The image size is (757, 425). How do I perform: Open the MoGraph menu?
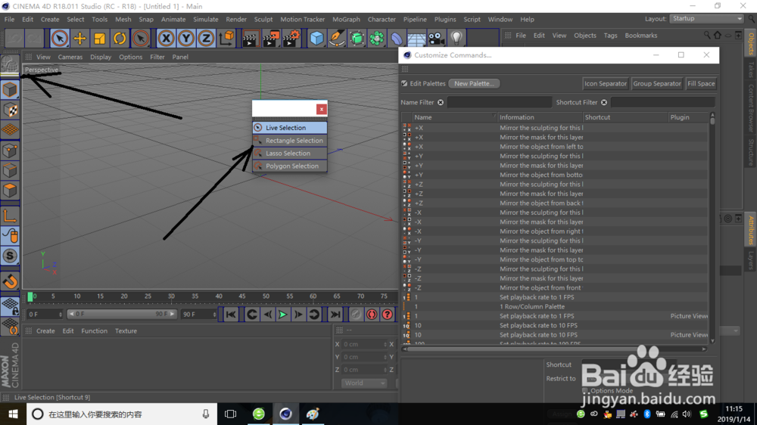[x=346, y=20]
